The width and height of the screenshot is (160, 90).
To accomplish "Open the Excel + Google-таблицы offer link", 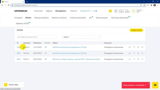I will (x=76, y=59).
